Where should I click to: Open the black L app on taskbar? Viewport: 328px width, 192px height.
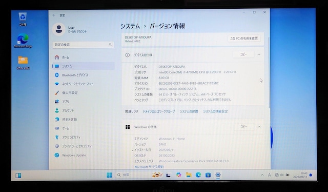click(169, 175)
